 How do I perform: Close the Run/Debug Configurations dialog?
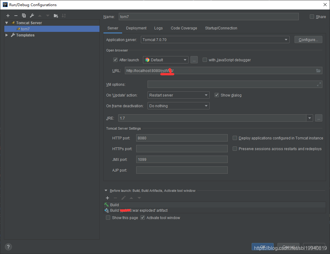pos(325,5)
